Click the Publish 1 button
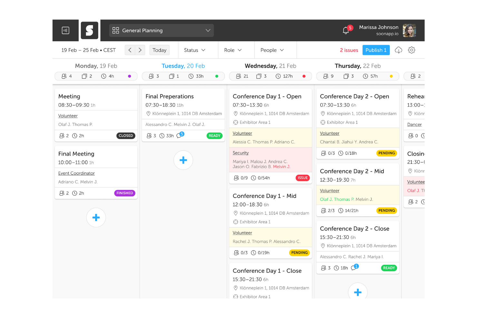 coord(376,50)
